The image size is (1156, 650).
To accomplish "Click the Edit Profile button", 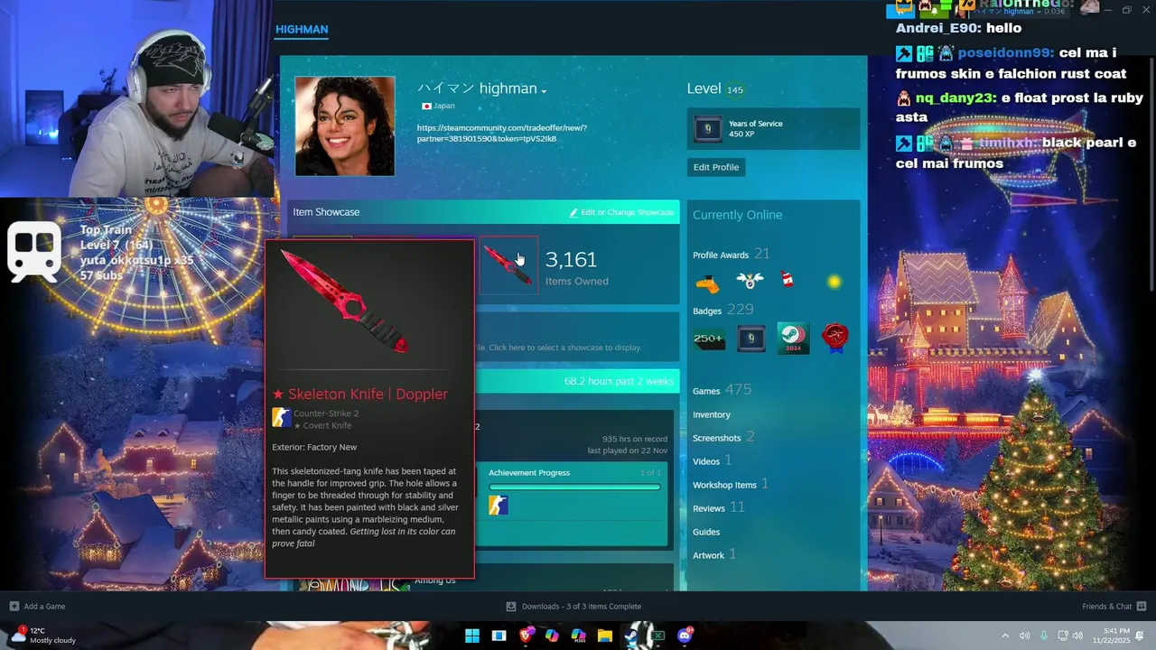I will 716,167.
